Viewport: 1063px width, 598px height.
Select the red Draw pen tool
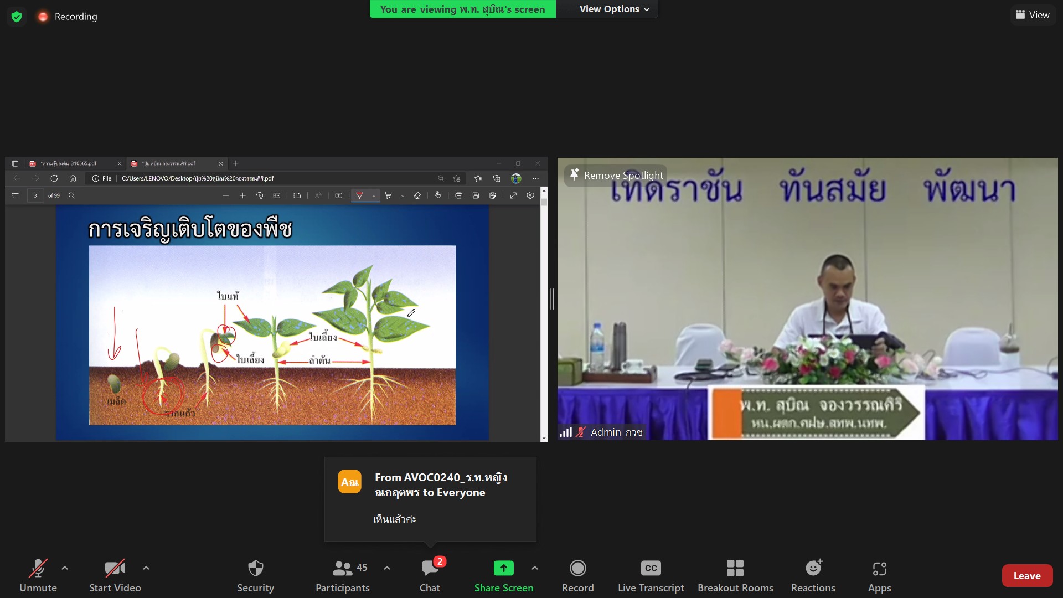tap(359, 195)
